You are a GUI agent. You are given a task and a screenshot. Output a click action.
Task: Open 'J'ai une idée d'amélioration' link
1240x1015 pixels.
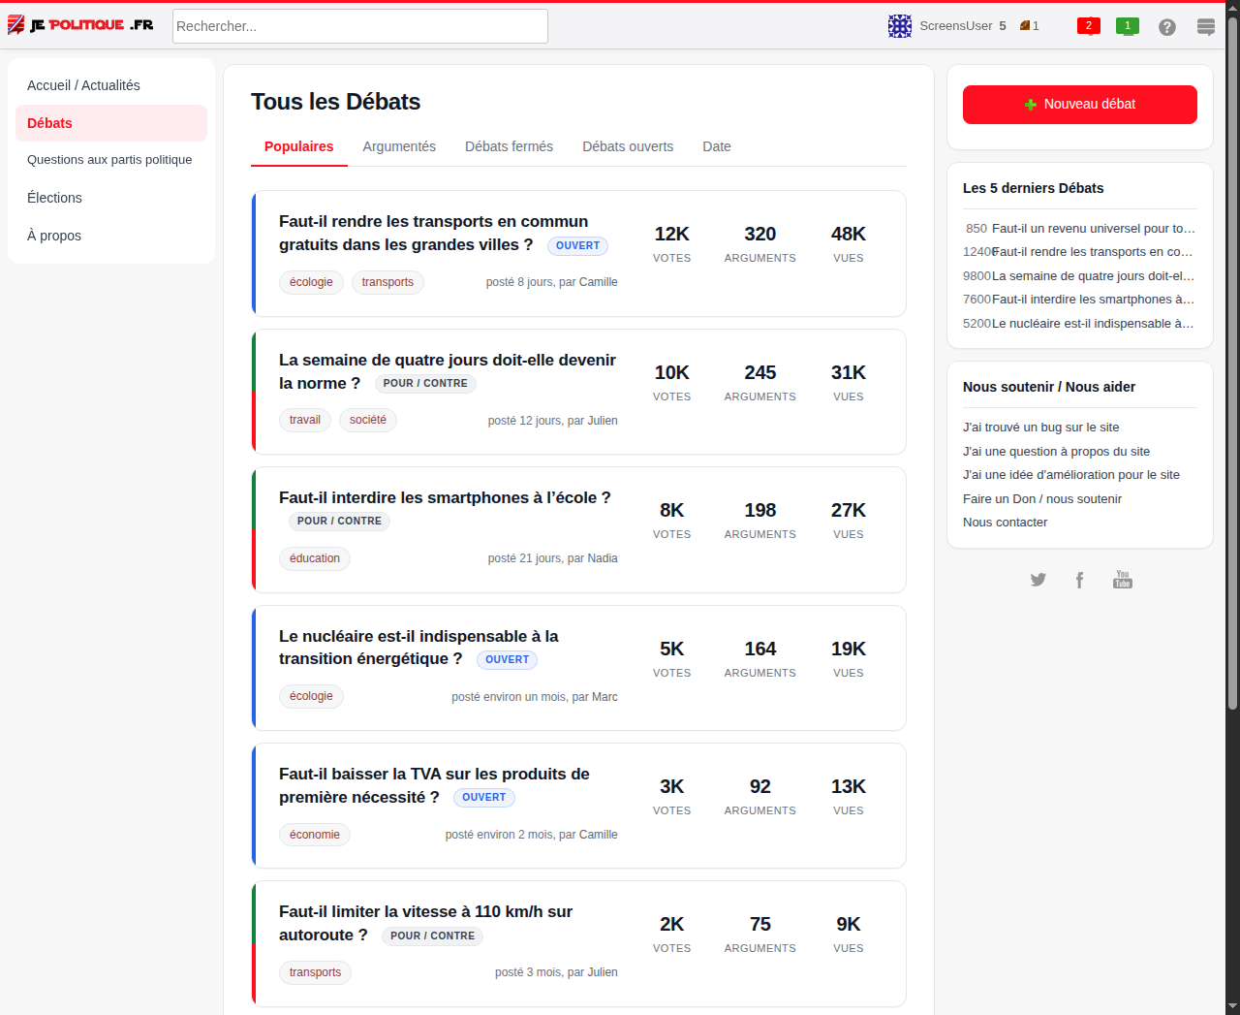pyautogui.click(x=1071, y=475)
